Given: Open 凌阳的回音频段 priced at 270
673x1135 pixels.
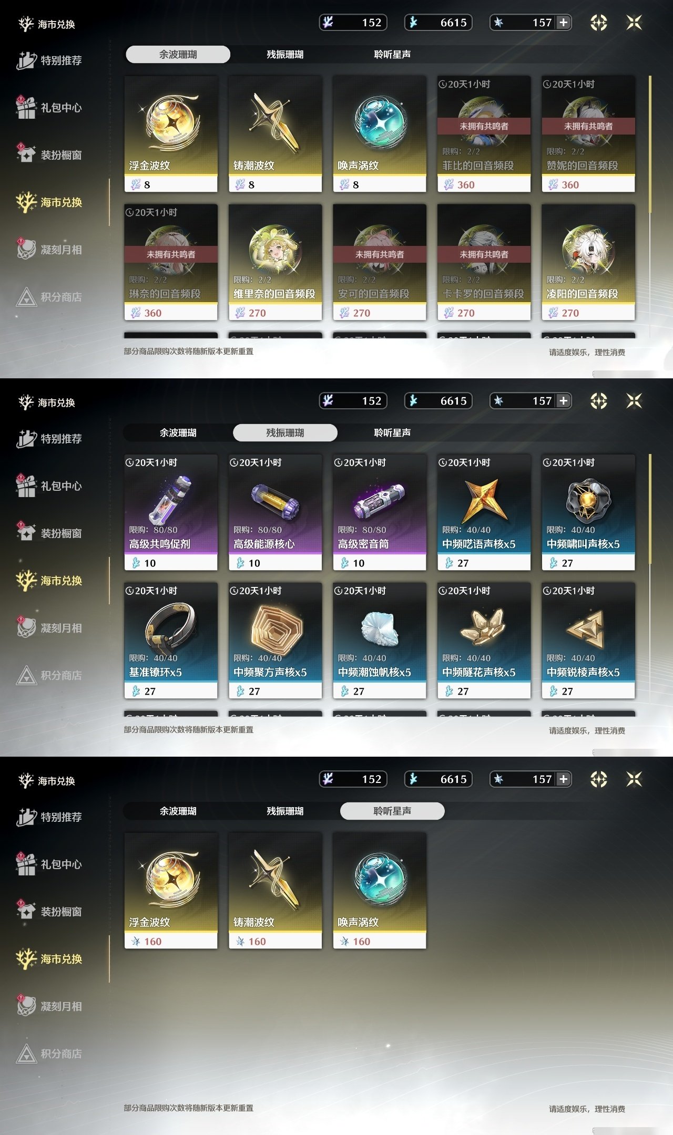Looking at the screenshot, I should [588, 262].
